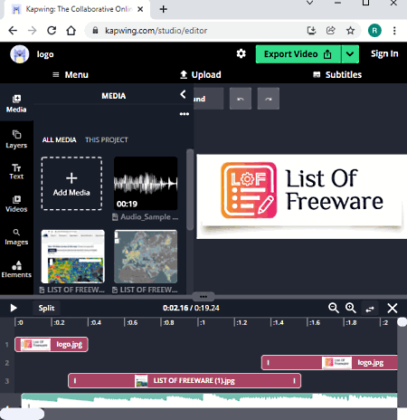Screen dimensions: 407x420
Task: Switch to ALL MEDIA tab
Action: [60, 140]
